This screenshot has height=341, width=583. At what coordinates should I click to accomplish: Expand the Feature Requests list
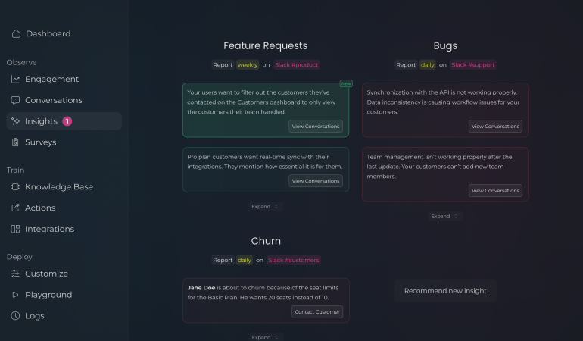pos(265,207)
